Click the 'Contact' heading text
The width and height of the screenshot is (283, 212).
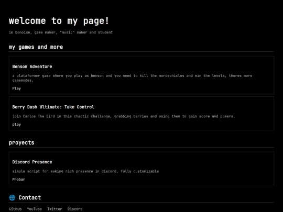pos(30,197)
